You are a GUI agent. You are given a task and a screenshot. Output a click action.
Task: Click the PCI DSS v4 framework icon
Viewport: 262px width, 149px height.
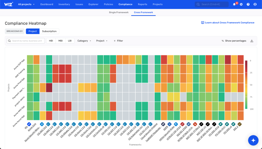click(x=233, y=124)
